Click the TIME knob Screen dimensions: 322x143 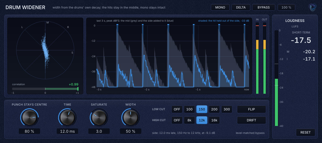pyautogui.click(x=67, y=117)
